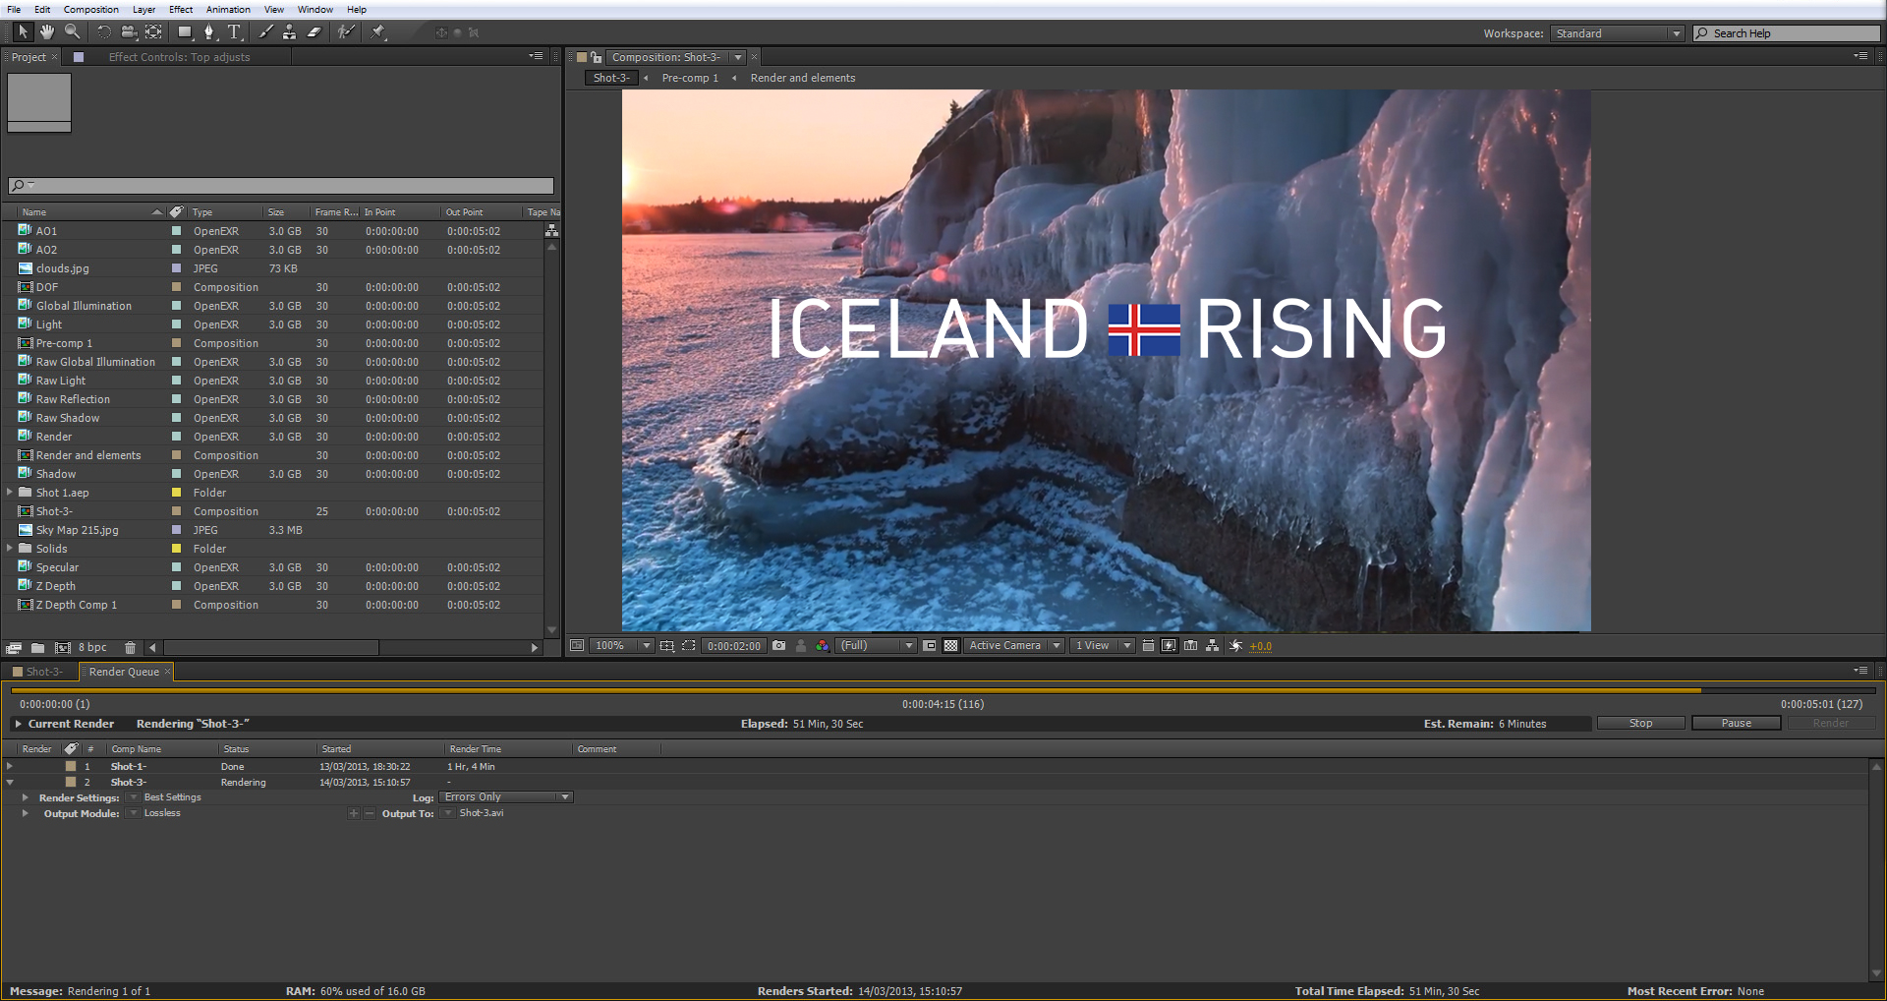The width and height of the screenshot is (1887, 1001).
Task: Click the render progress bar
Action: click(x=944, y=690)
